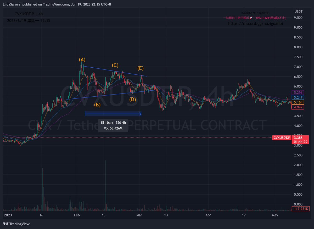Click the 欢迎加入胡子观币社区 caption text
Viewport: 314px width, 229px height.
pos(255,13)
